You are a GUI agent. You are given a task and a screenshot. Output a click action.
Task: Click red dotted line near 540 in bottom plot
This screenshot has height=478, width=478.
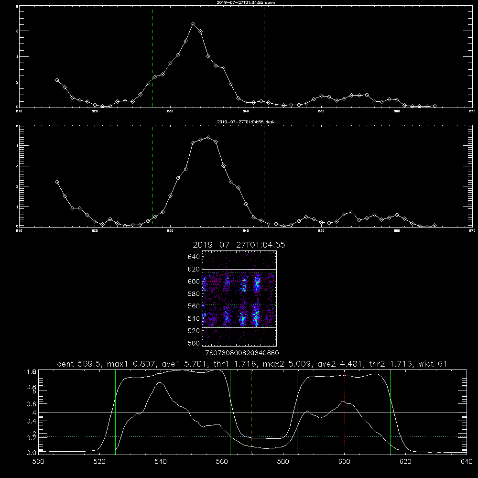point(158,412)
